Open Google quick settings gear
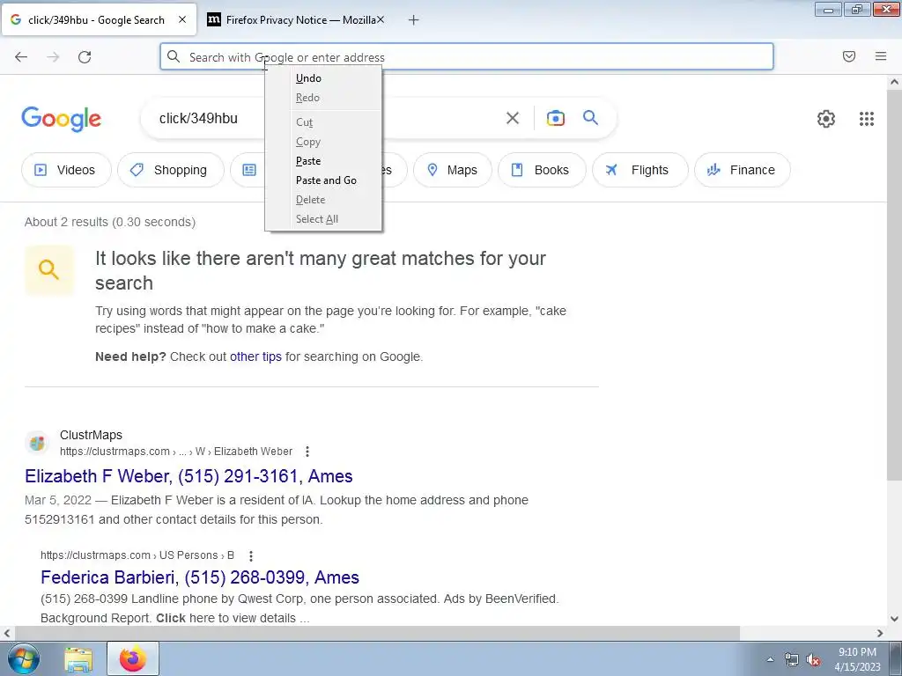This screenshot has width=902, height=676. (826, 119)
